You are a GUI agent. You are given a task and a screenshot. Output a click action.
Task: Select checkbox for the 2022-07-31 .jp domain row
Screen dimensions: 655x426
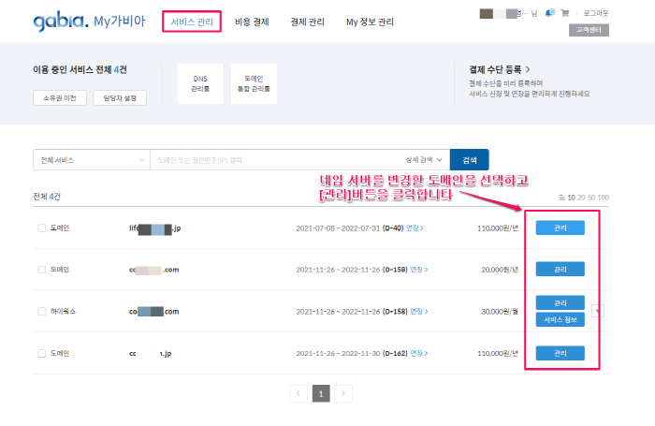tap(42, 228)
